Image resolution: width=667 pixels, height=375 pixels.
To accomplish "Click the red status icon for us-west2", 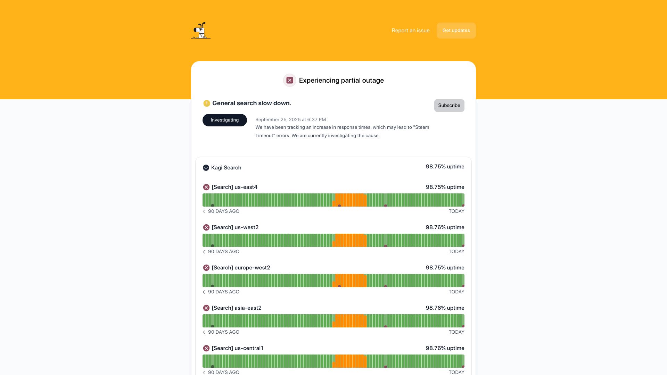I will click(x=206, y=227).
